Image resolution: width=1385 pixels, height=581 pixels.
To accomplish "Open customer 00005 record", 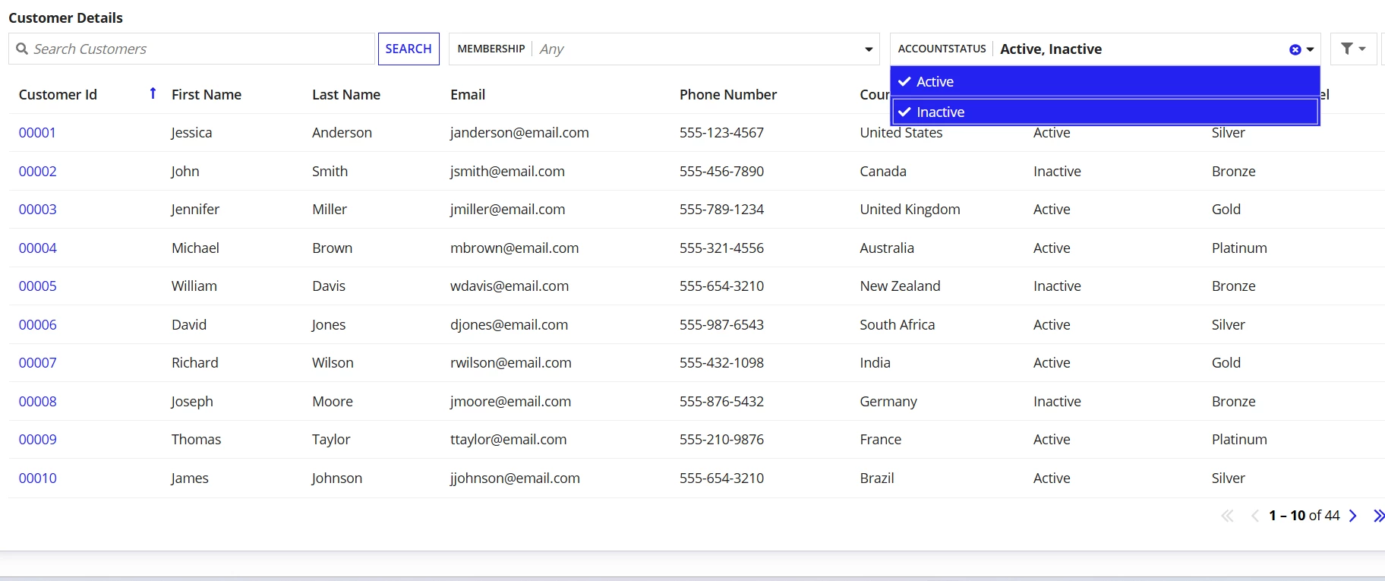I will coord(37,286).
